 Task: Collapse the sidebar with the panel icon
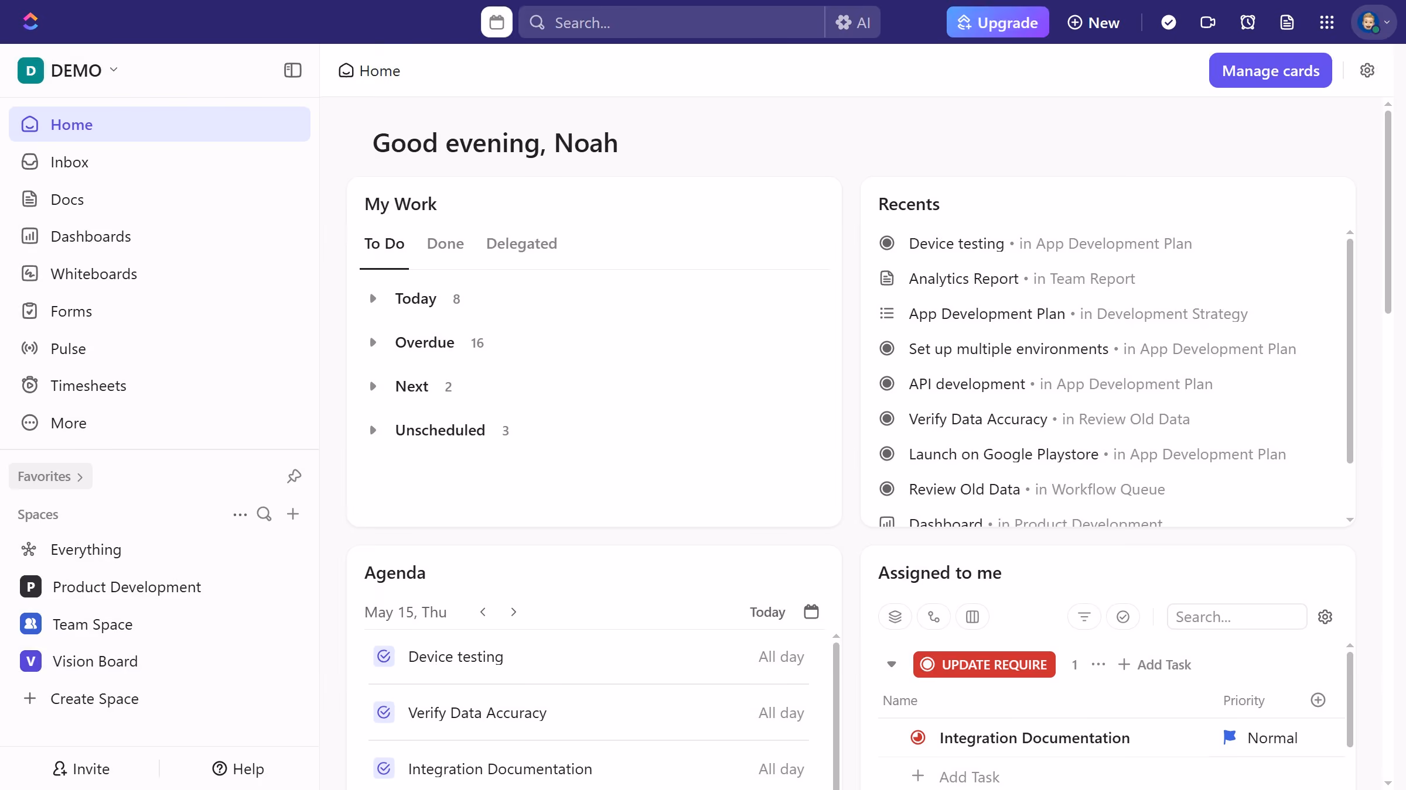tap(292, 70)
